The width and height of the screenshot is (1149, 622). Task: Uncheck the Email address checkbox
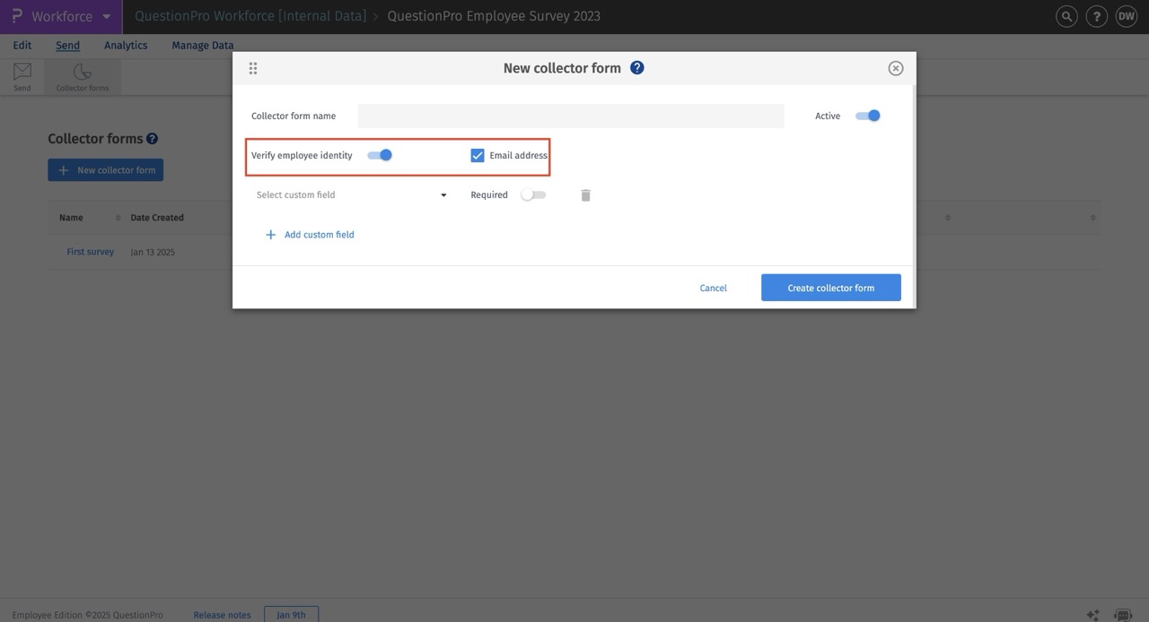478,155
